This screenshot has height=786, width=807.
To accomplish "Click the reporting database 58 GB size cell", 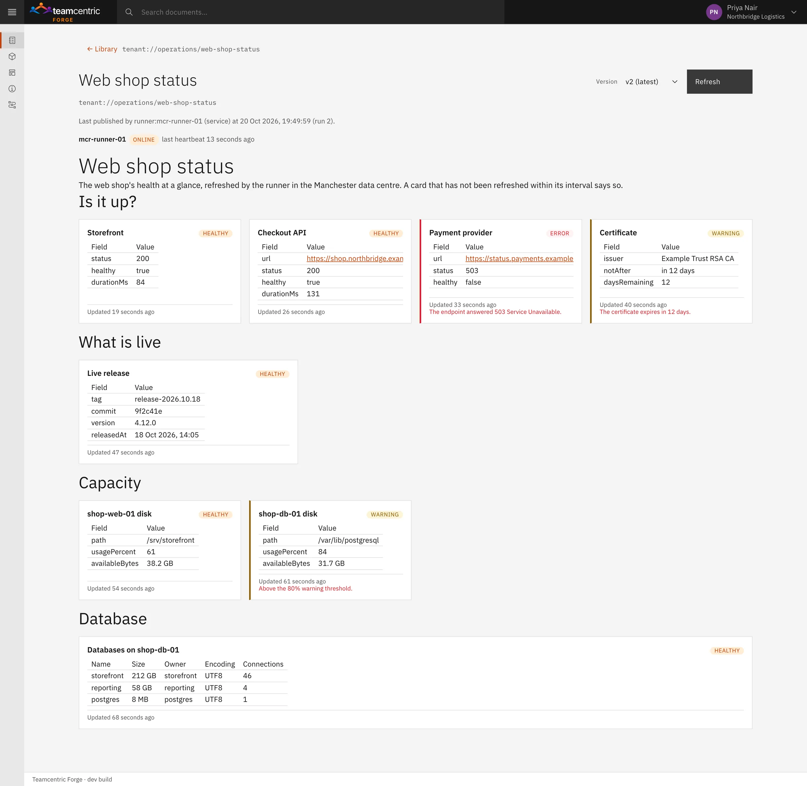I will tap(142, 688).
